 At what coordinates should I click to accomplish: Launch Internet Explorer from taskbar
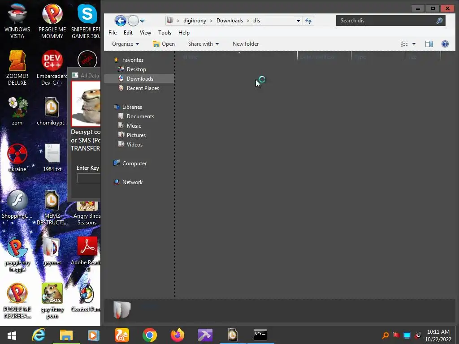click(x=39, y=335)
